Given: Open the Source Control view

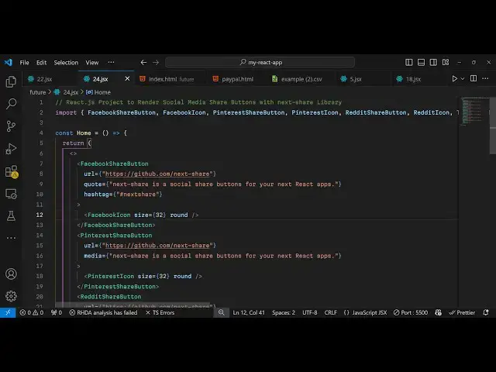Looking at the screenshot, I should (11, 126).
